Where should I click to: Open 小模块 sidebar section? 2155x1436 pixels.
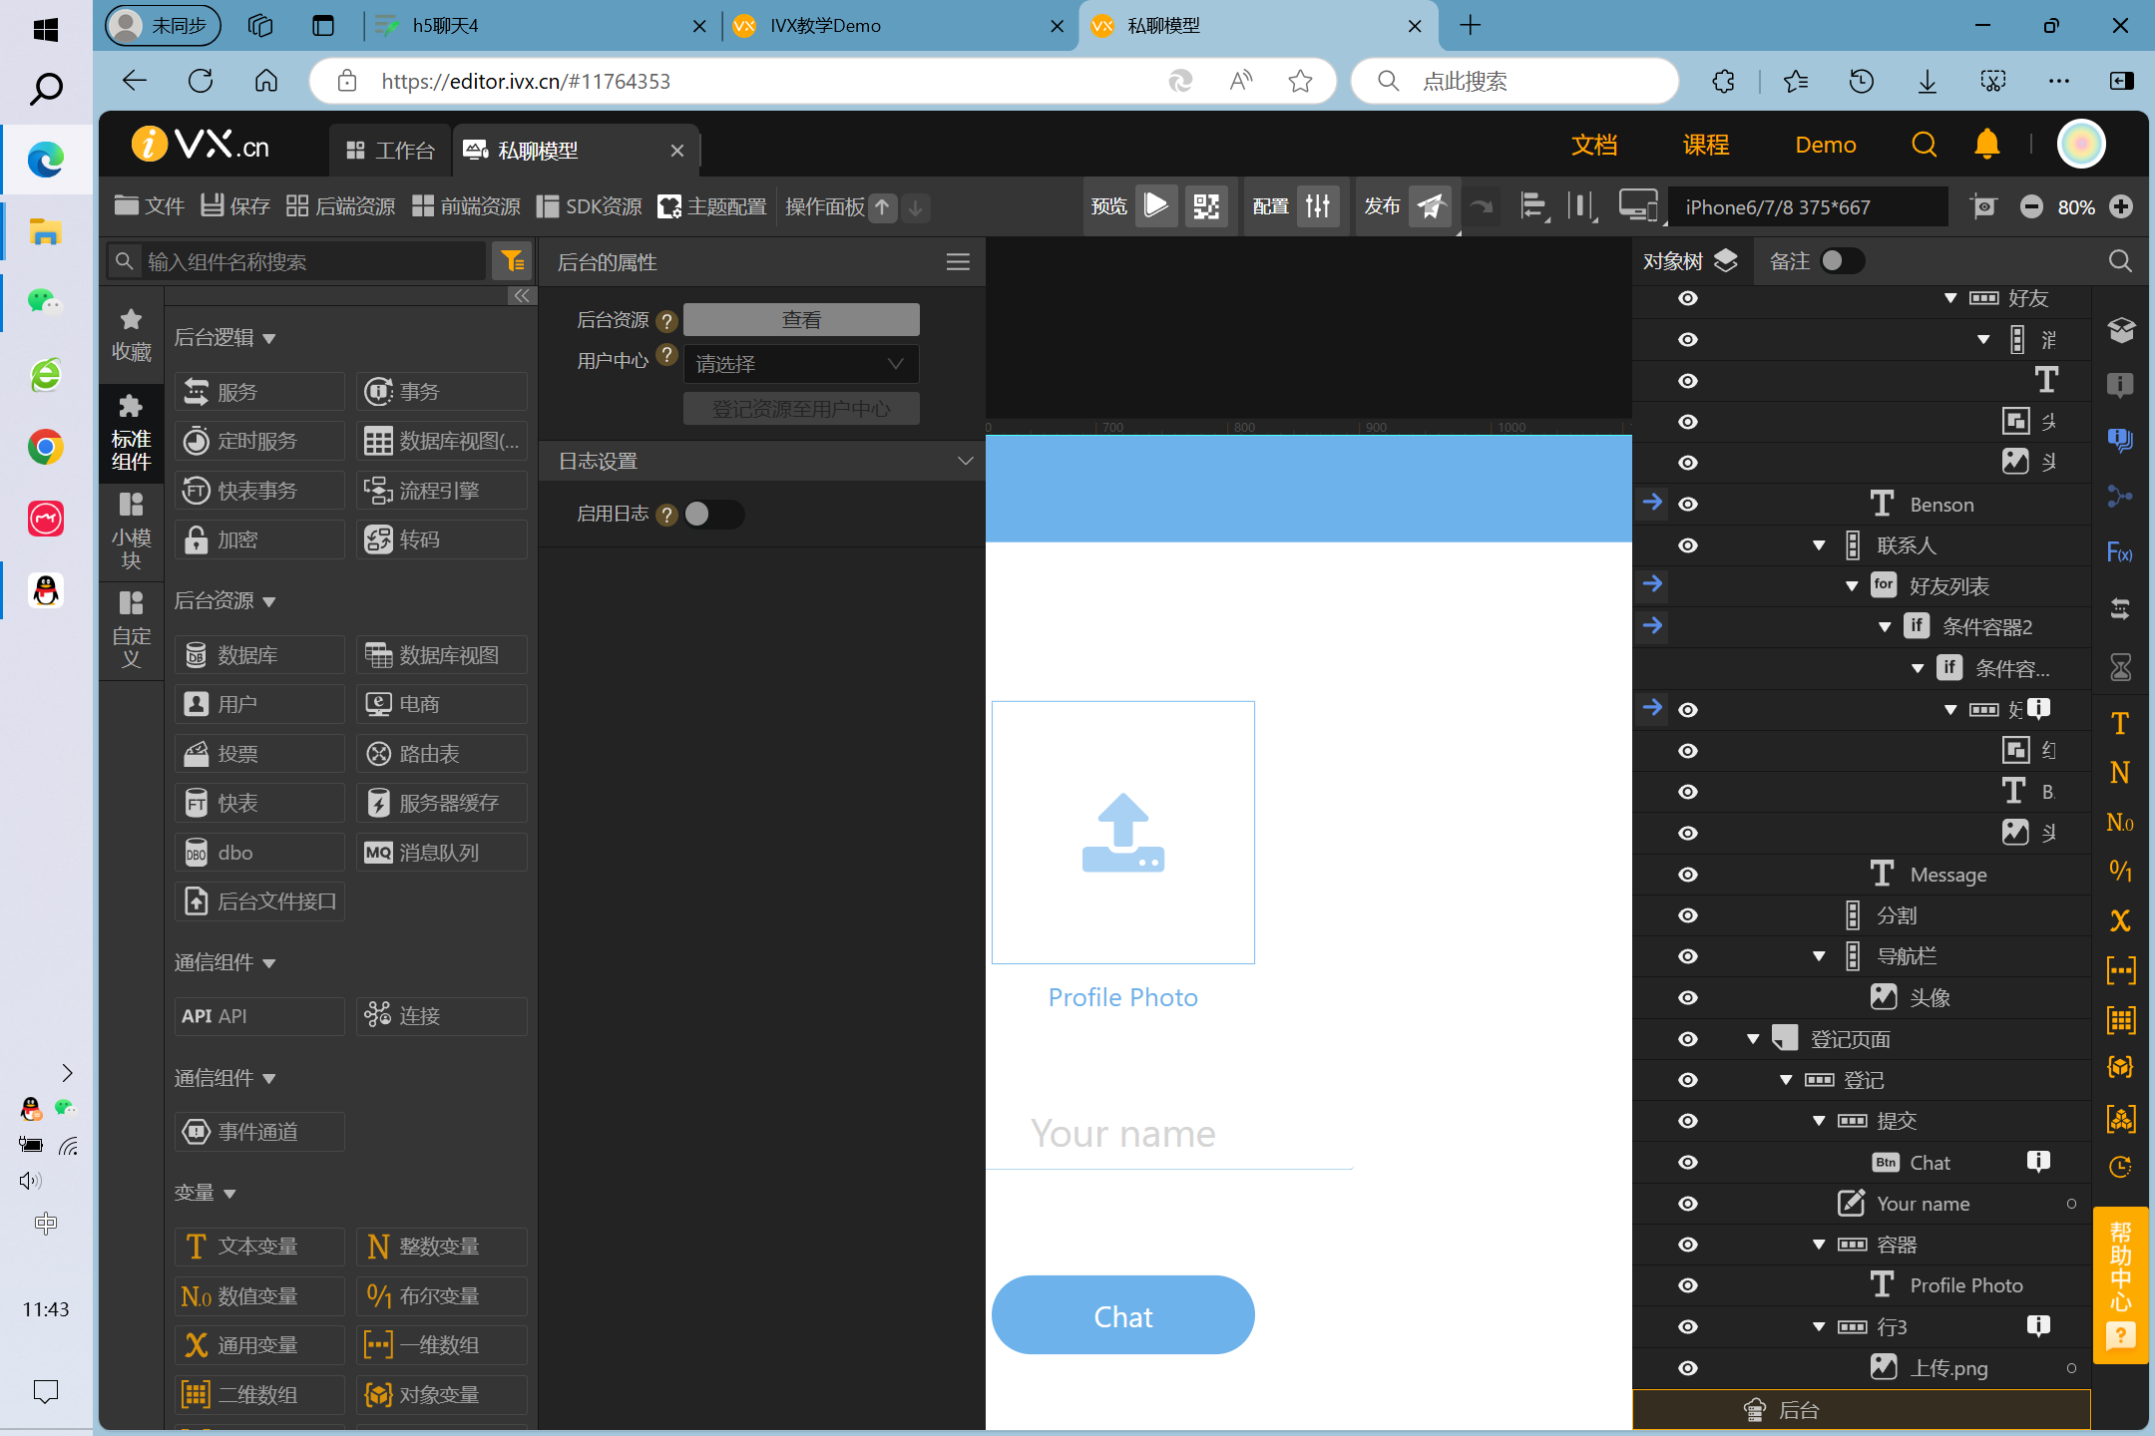tap(131, 531)
